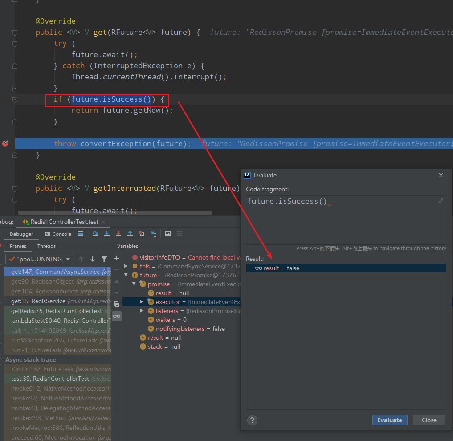Switch to the Console tab
Screen dimensions: 453x441
(x=57, y=234)
